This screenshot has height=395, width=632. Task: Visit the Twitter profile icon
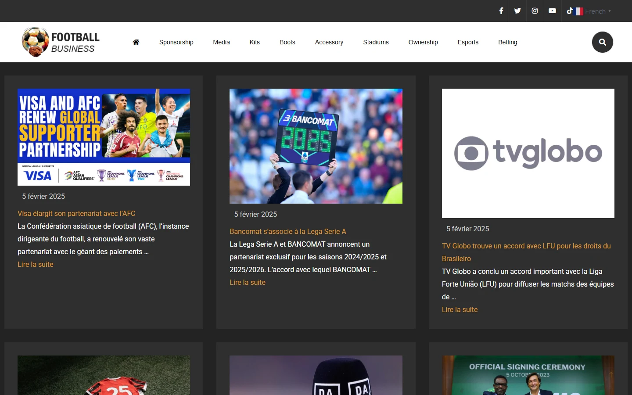[x=518, y=11]
